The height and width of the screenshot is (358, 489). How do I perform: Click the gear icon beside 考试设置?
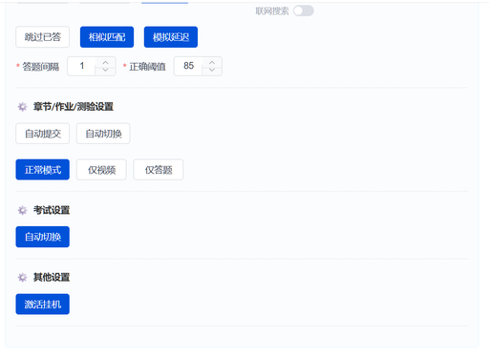22,210
